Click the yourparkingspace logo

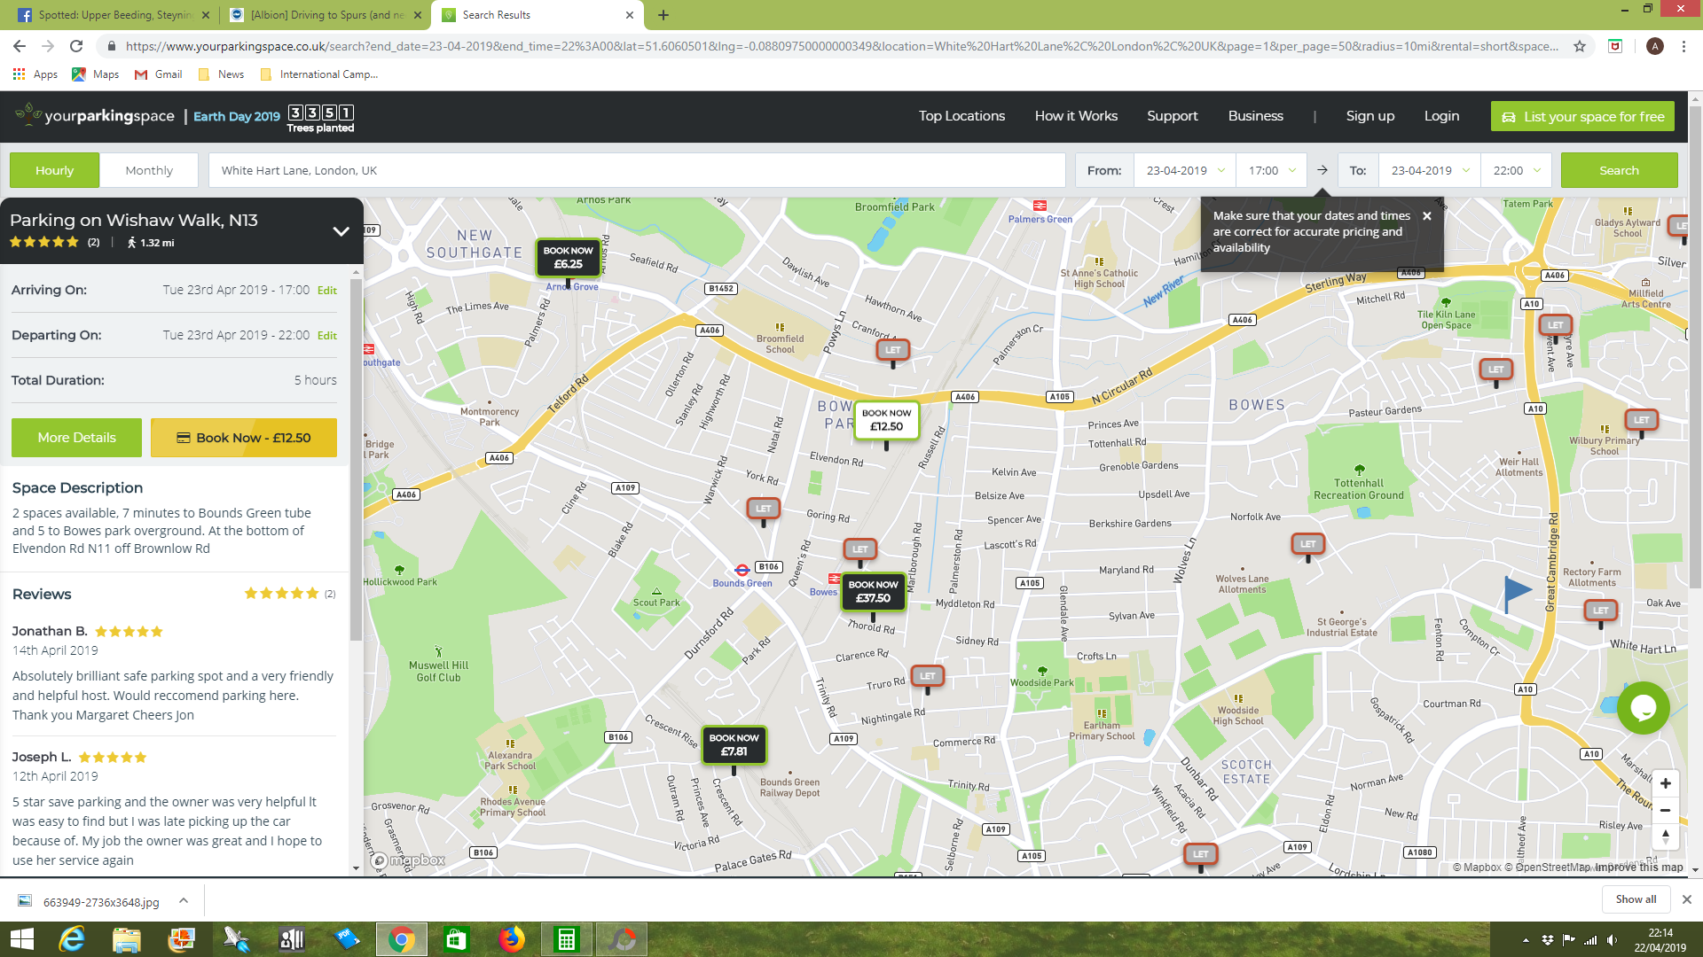[96, 116]
